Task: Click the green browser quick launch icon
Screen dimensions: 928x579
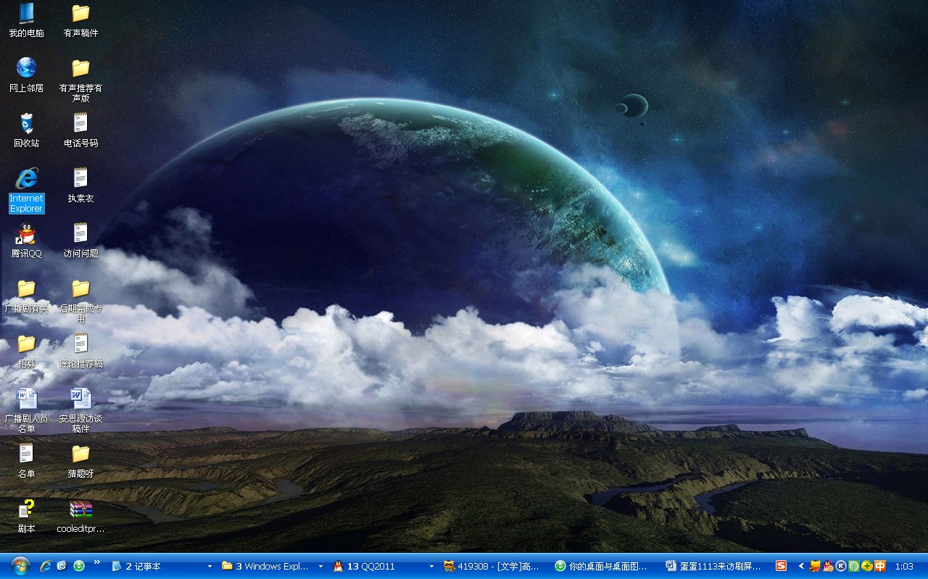Action: tap(79, 566)
